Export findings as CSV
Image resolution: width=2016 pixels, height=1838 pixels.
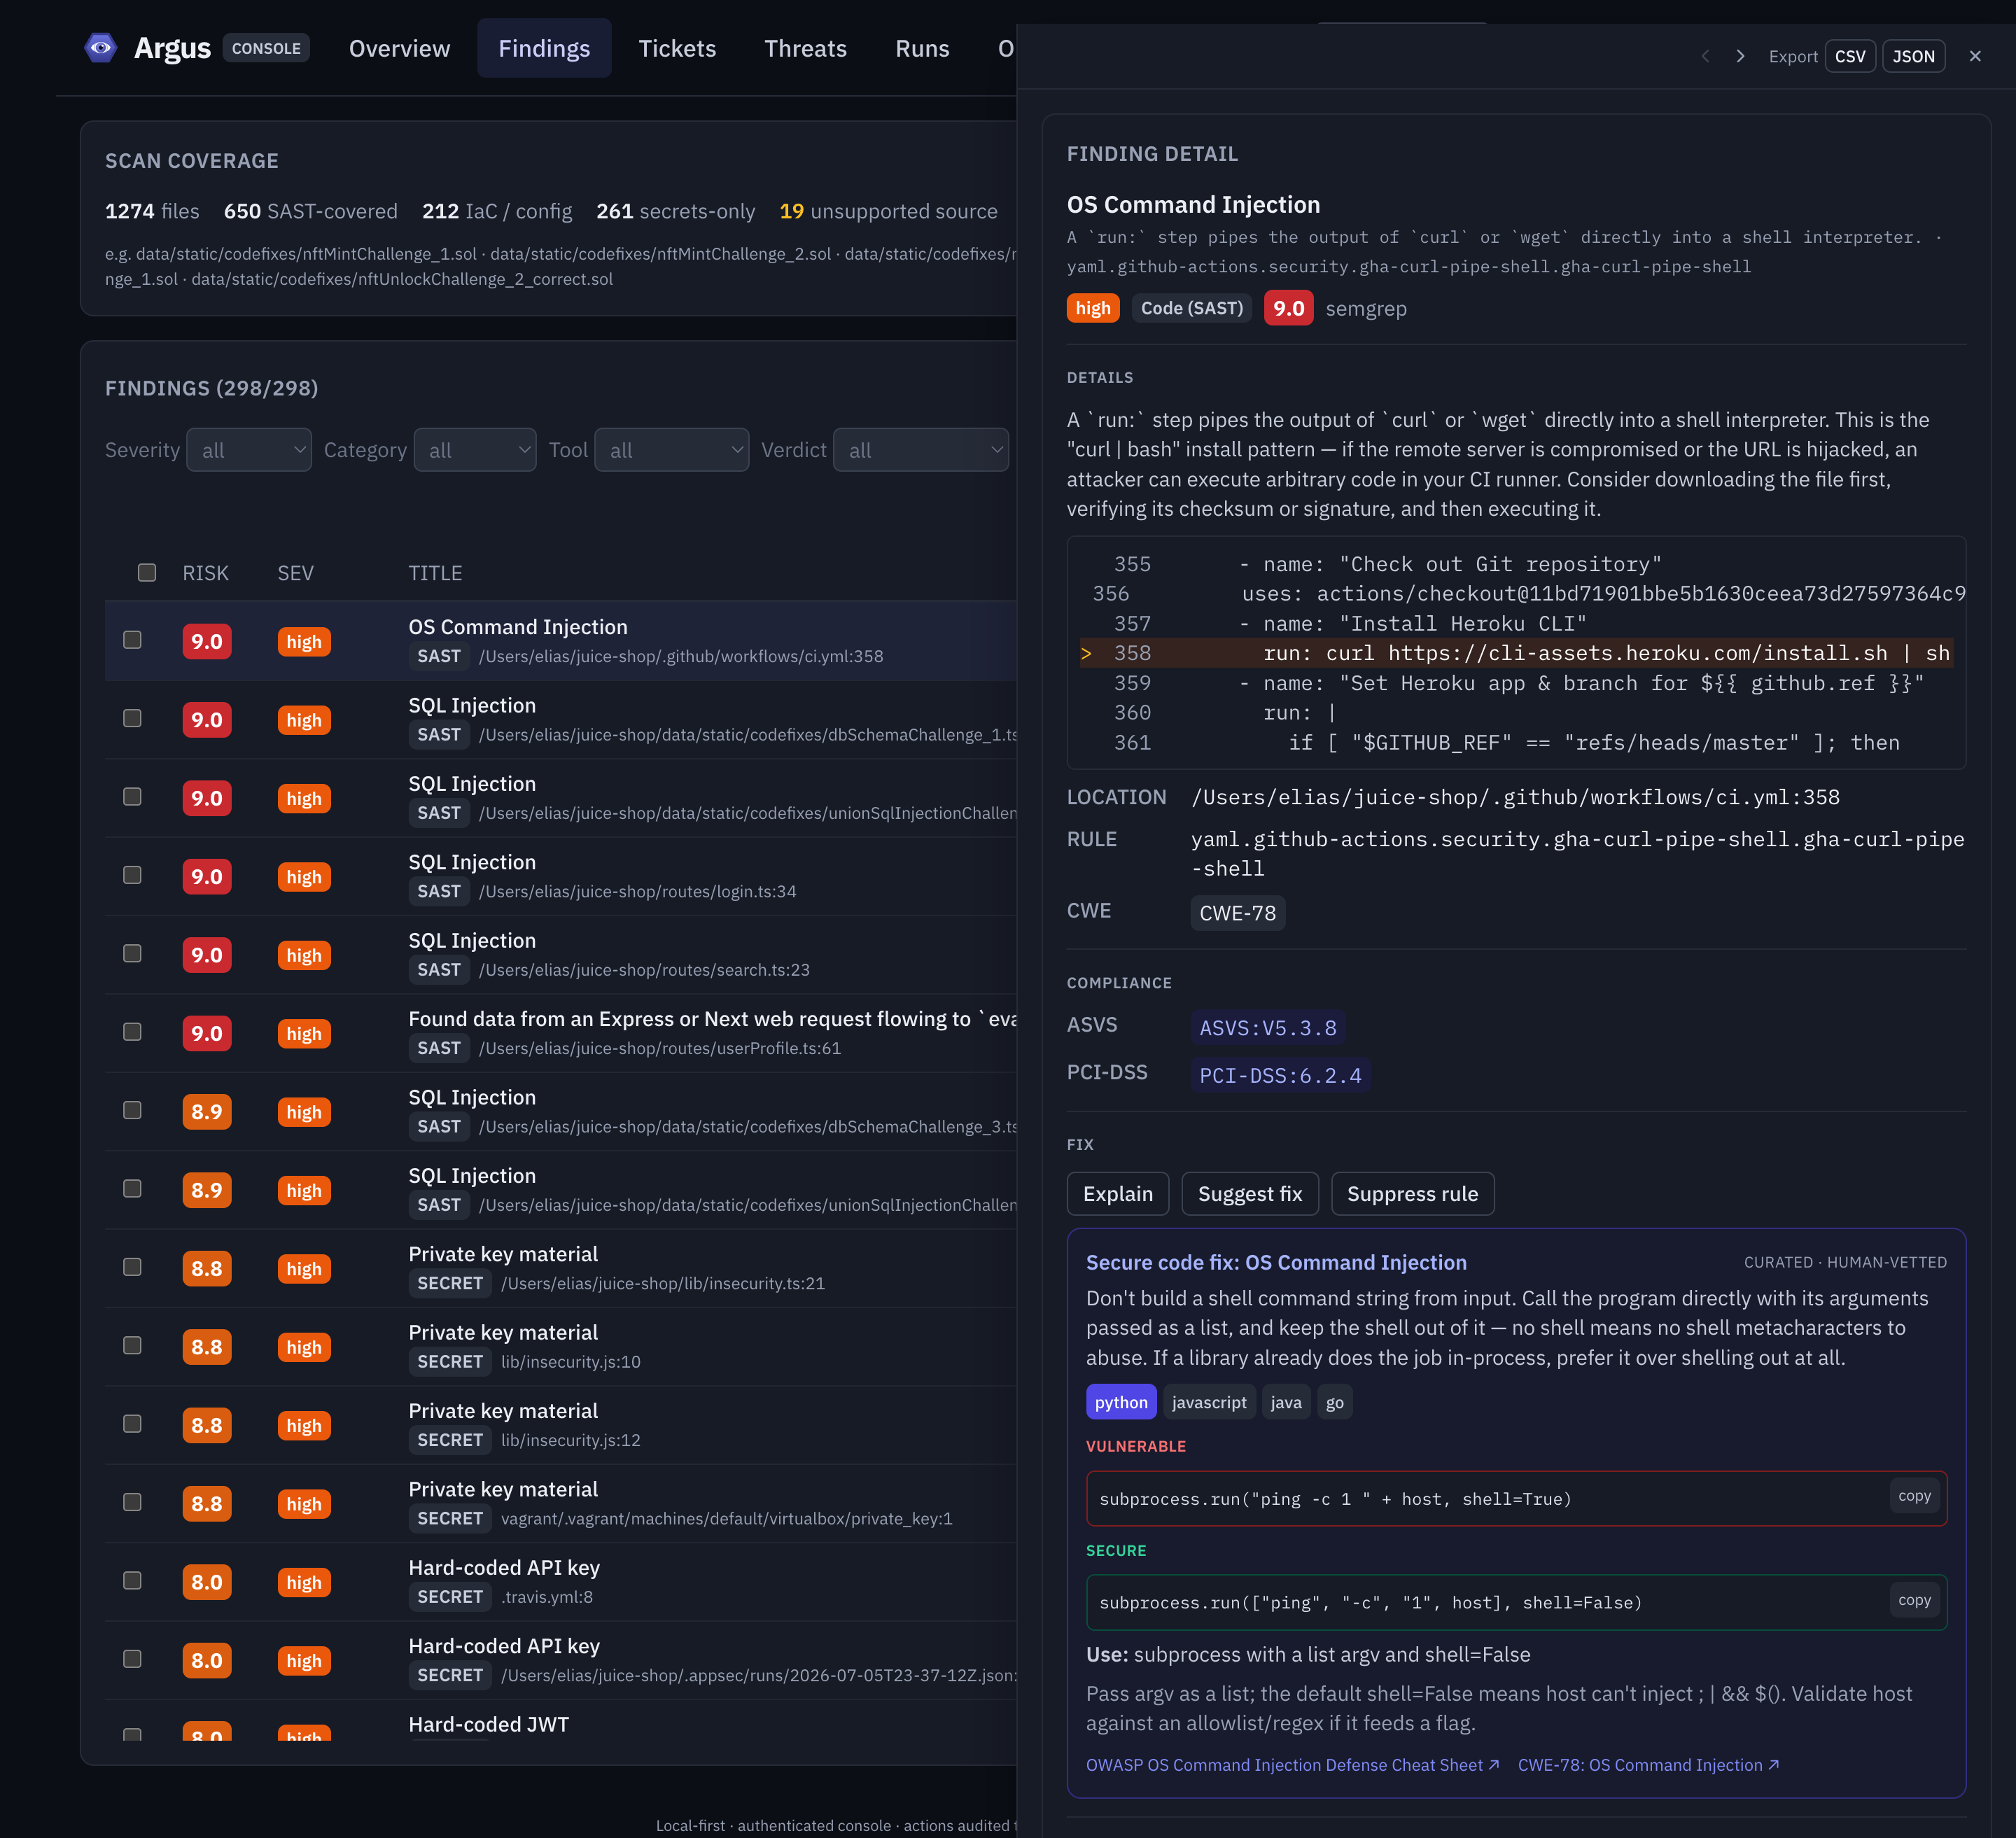[1850, 56]
